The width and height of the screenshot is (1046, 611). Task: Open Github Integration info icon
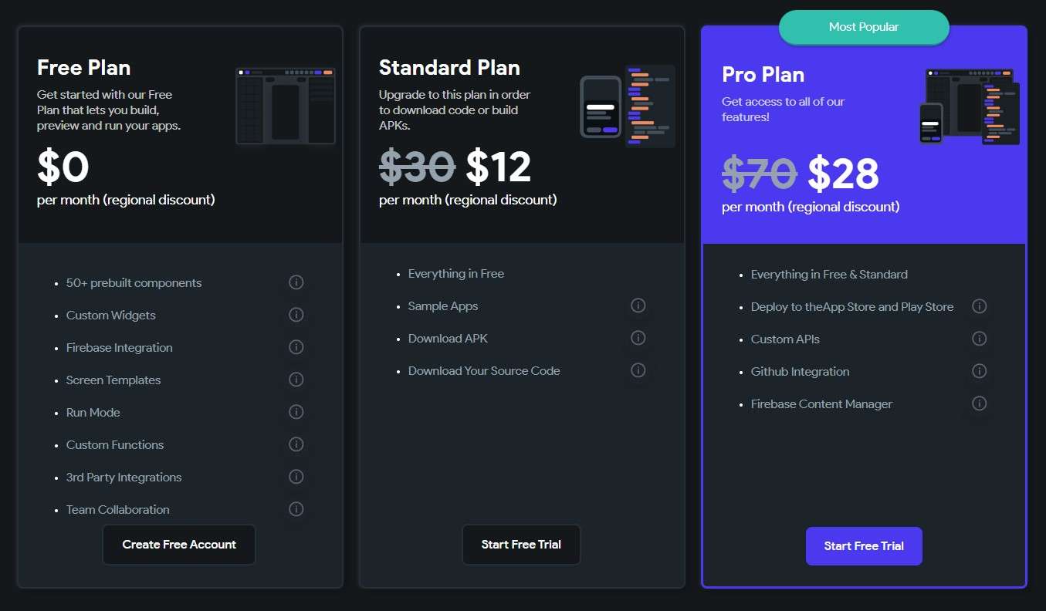click(x=980, y=371)
